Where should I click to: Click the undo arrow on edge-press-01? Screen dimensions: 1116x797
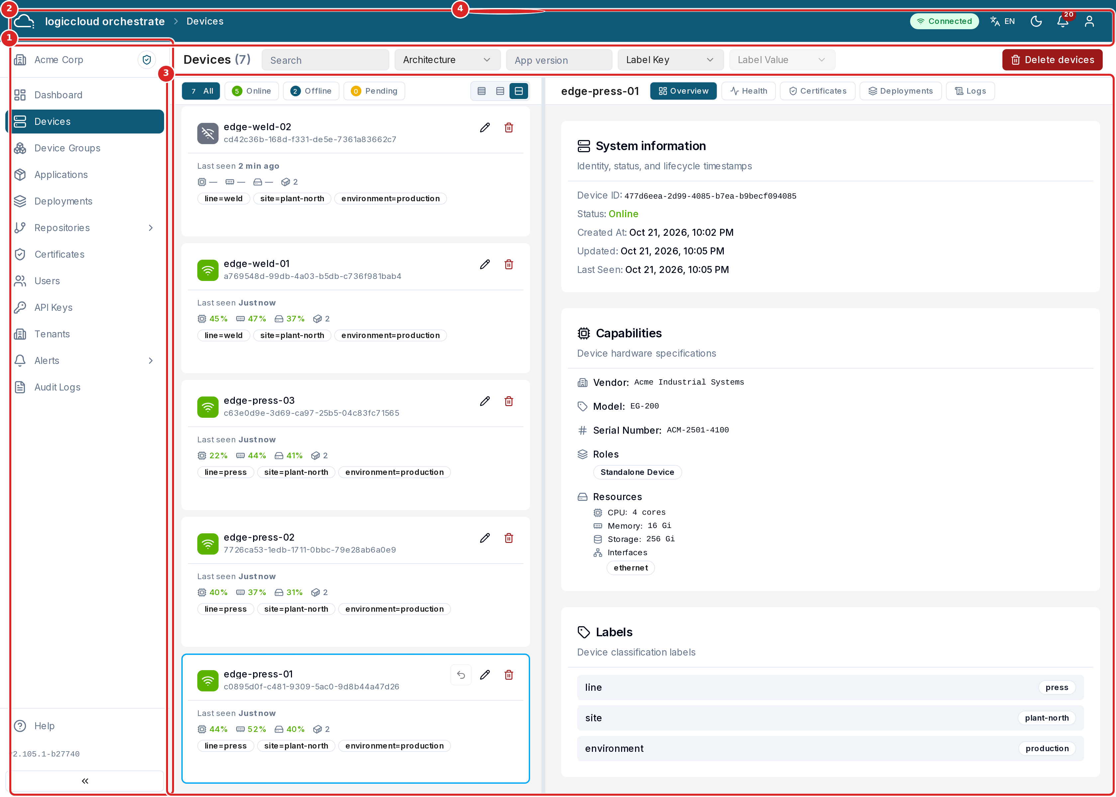click(461, 675)
